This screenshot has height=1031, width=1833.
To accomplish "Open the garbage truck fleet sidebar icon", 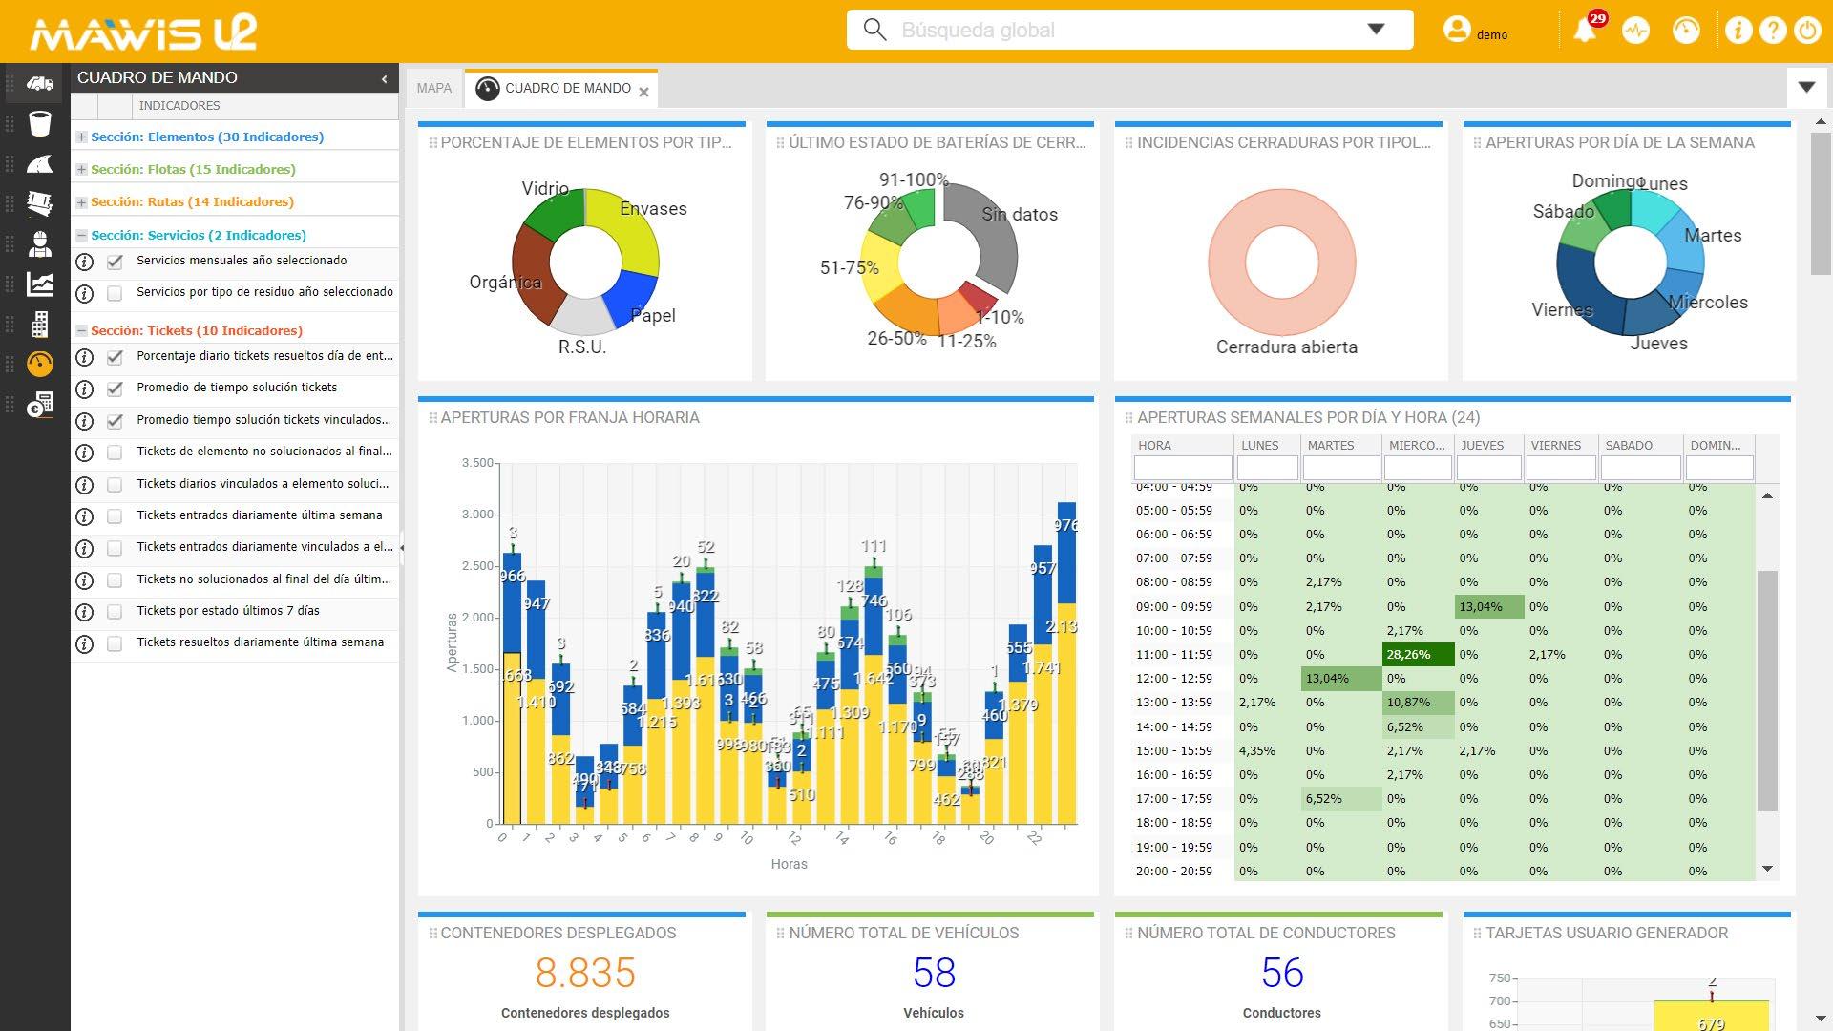I will coord(39,84).
